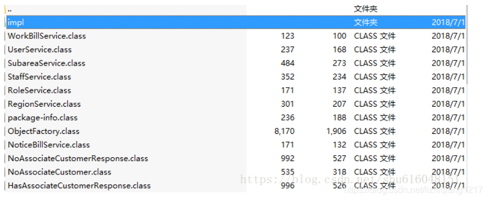Click size value 996 of HasAssociateCustomerResponse

coord(287,186)
